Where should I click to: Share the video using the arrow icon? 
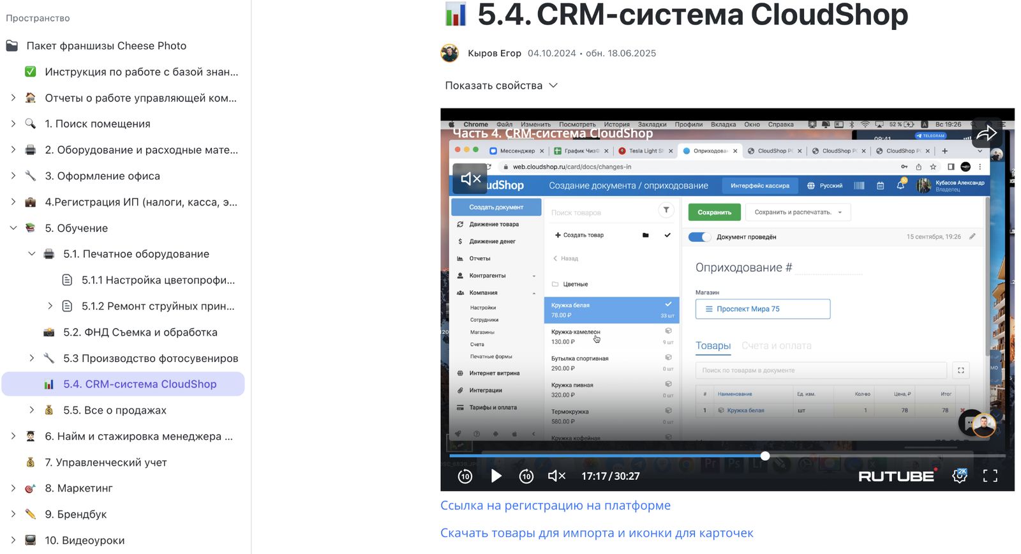click(986, 133)
